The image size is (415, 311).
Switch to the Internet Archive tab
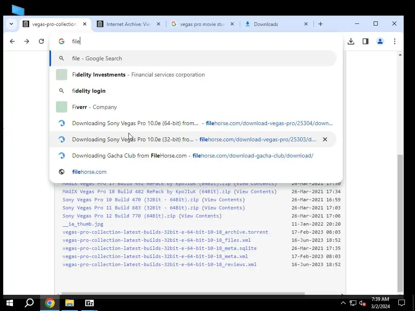click(128, 24)
